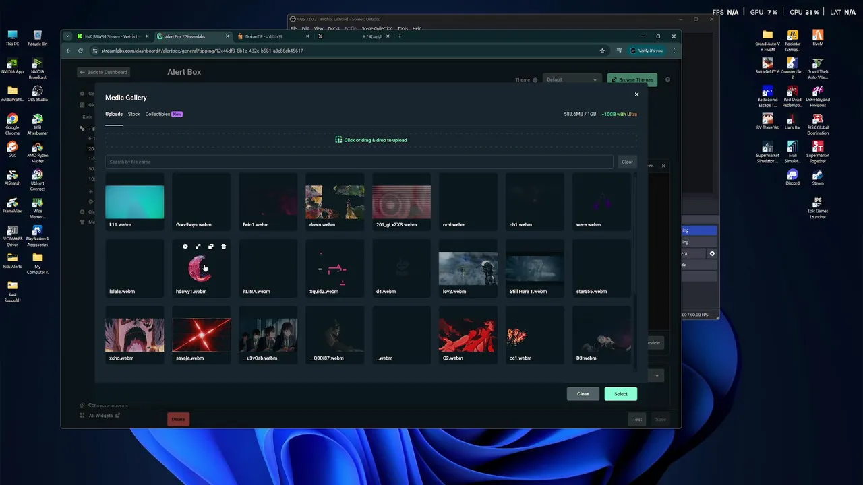Switch to the Stock tab
The height and width of the screenshot is (485, 863).
click(x=134, y=114)
